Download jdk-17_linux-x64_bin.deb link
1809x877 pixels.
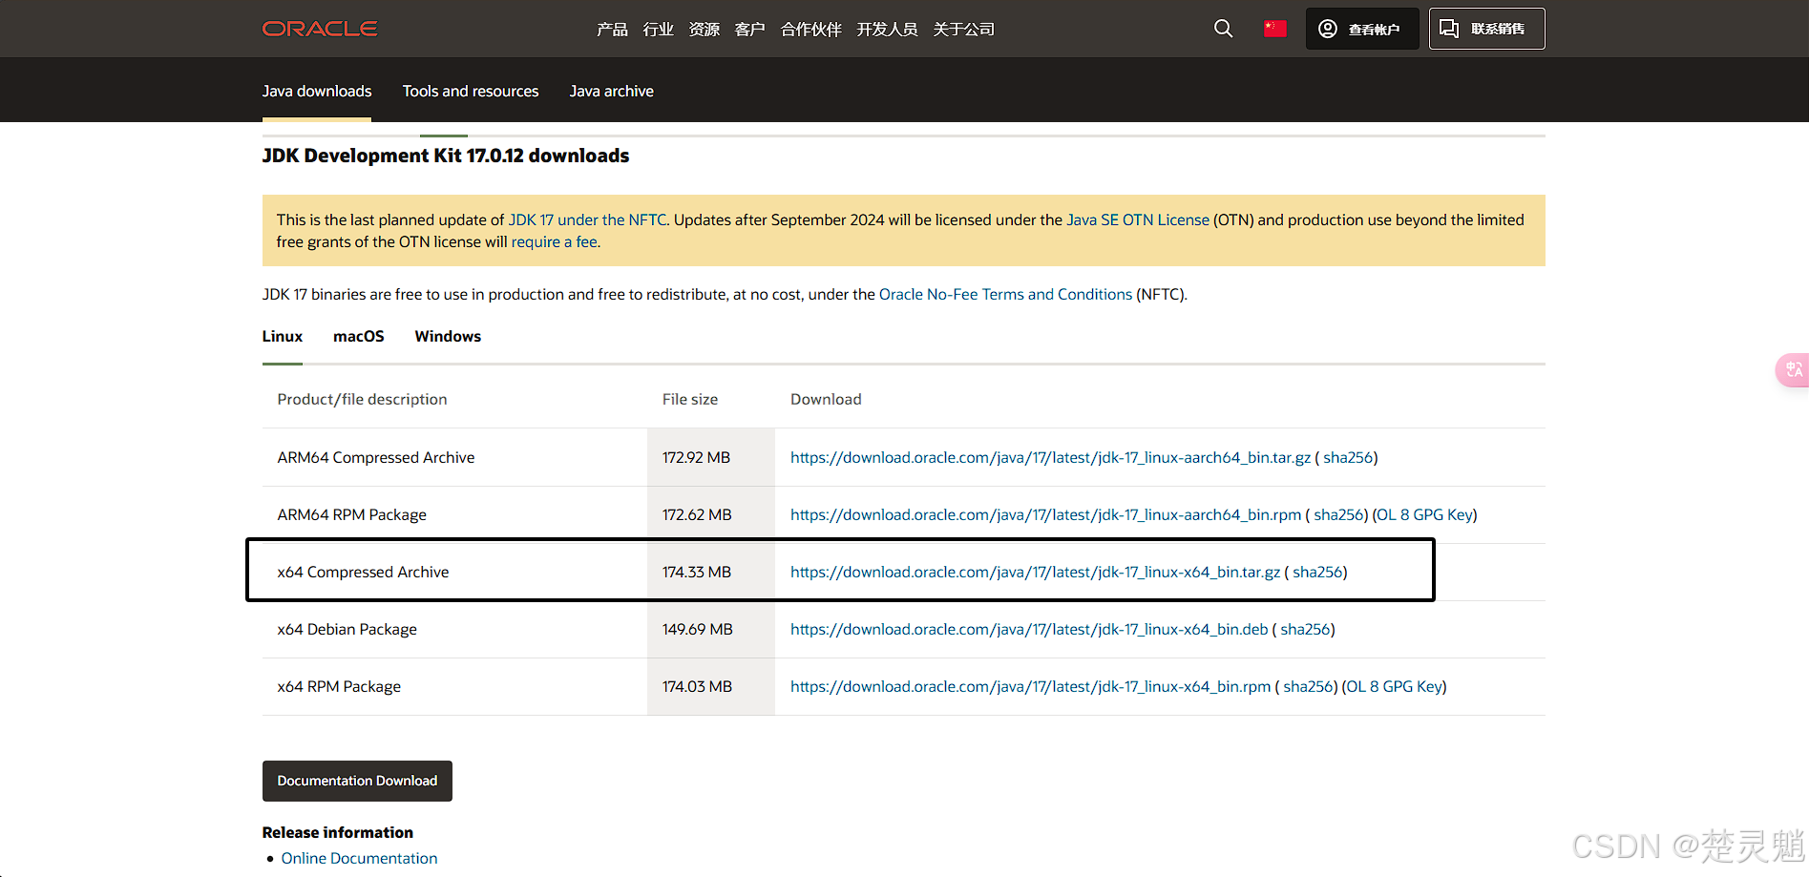tap(1029, 629)
